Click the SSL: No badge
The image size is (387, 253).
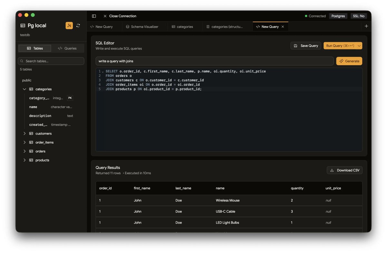click(359, 16)
